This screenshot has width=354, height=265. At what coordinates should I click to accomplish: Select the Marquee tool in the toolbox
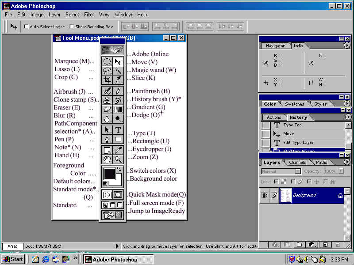pyautogui.click(x=107, y=61)
